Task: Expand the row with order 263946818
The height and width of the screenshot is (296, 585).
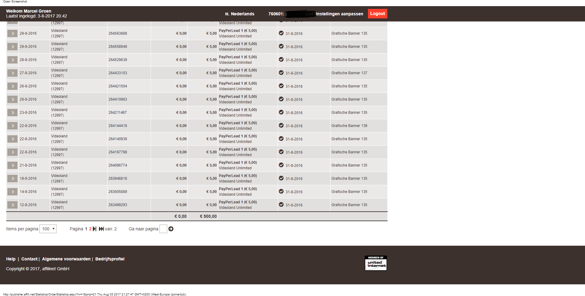Action: pyautogui.click(x=12, y=179)
